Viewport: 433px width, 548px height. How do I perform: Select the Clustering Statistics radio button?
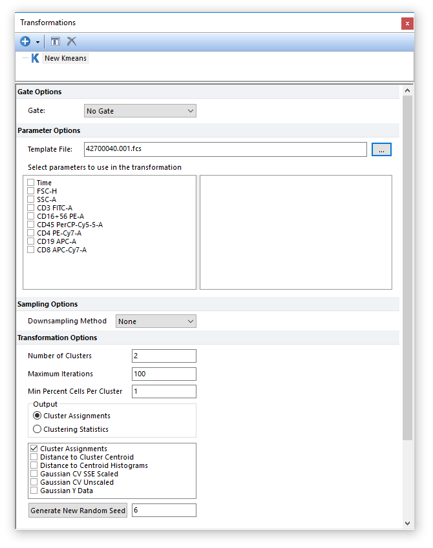(x=37, y=429)
